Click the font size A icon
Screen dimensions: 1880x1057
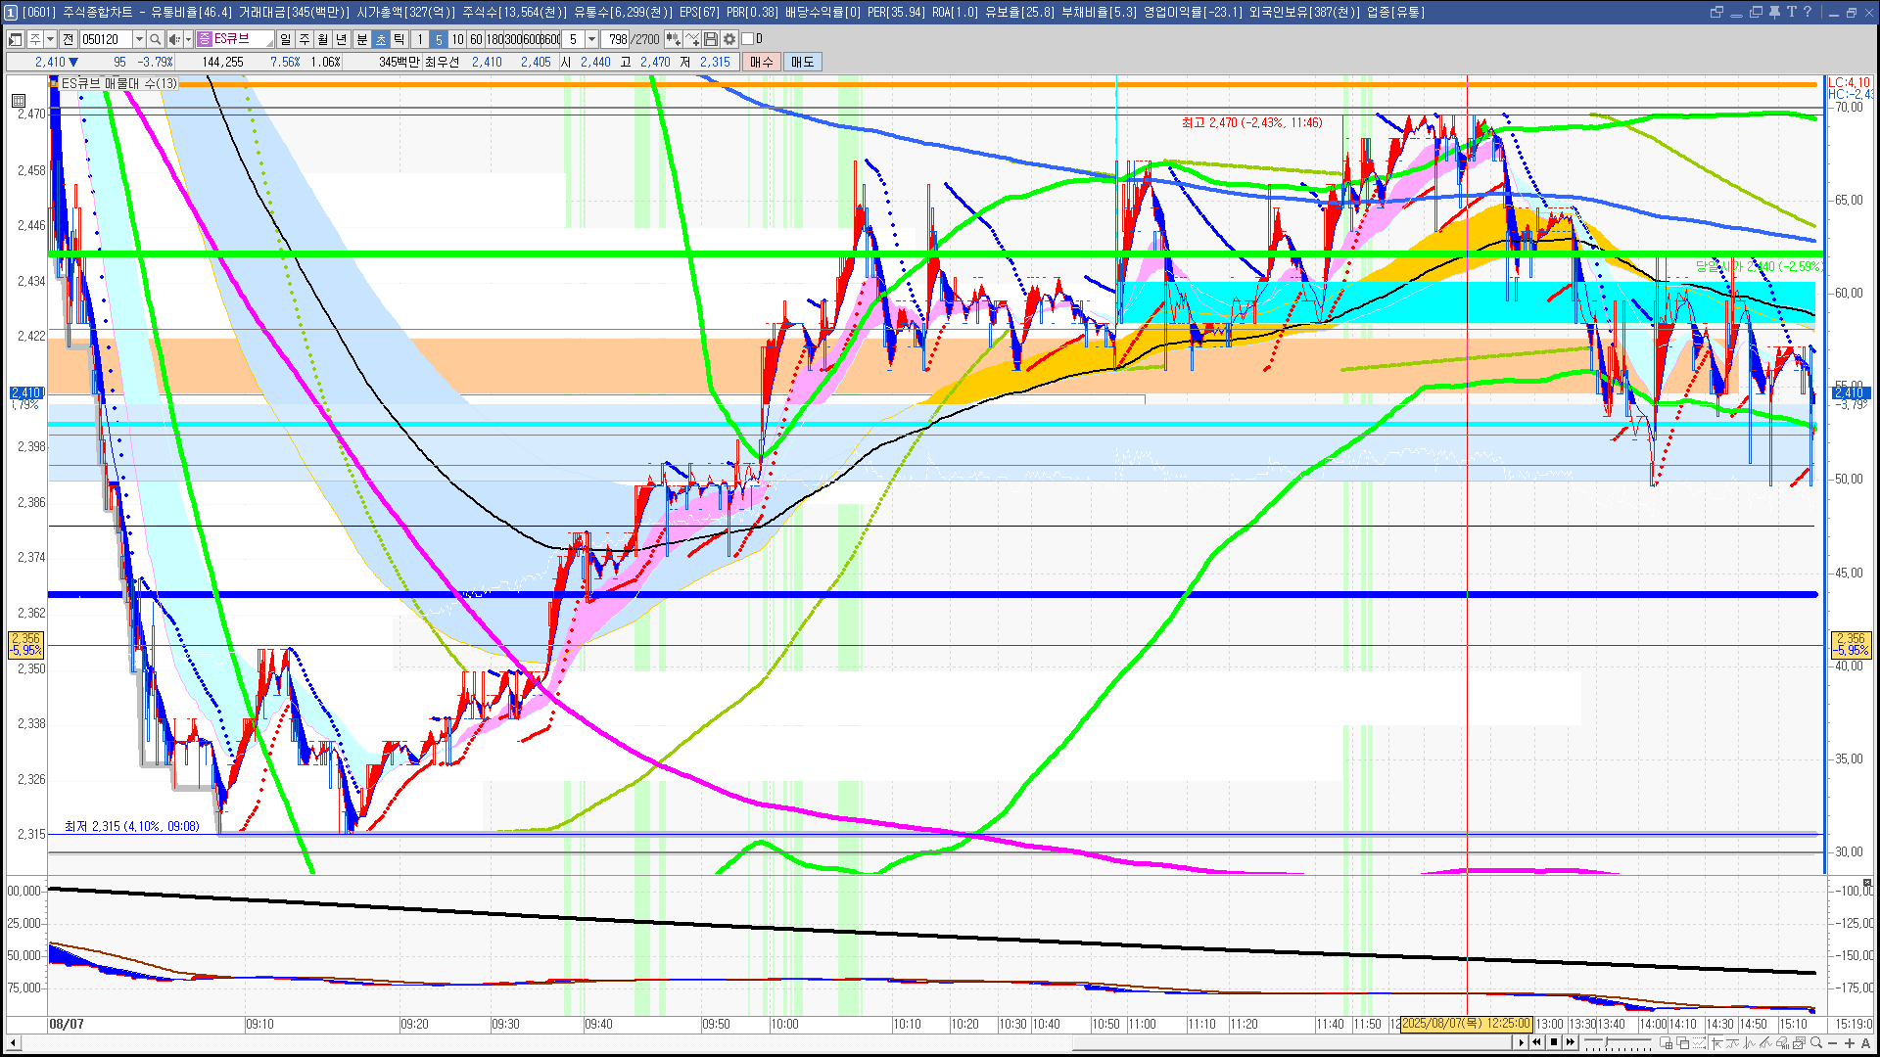point(1866,1043)
